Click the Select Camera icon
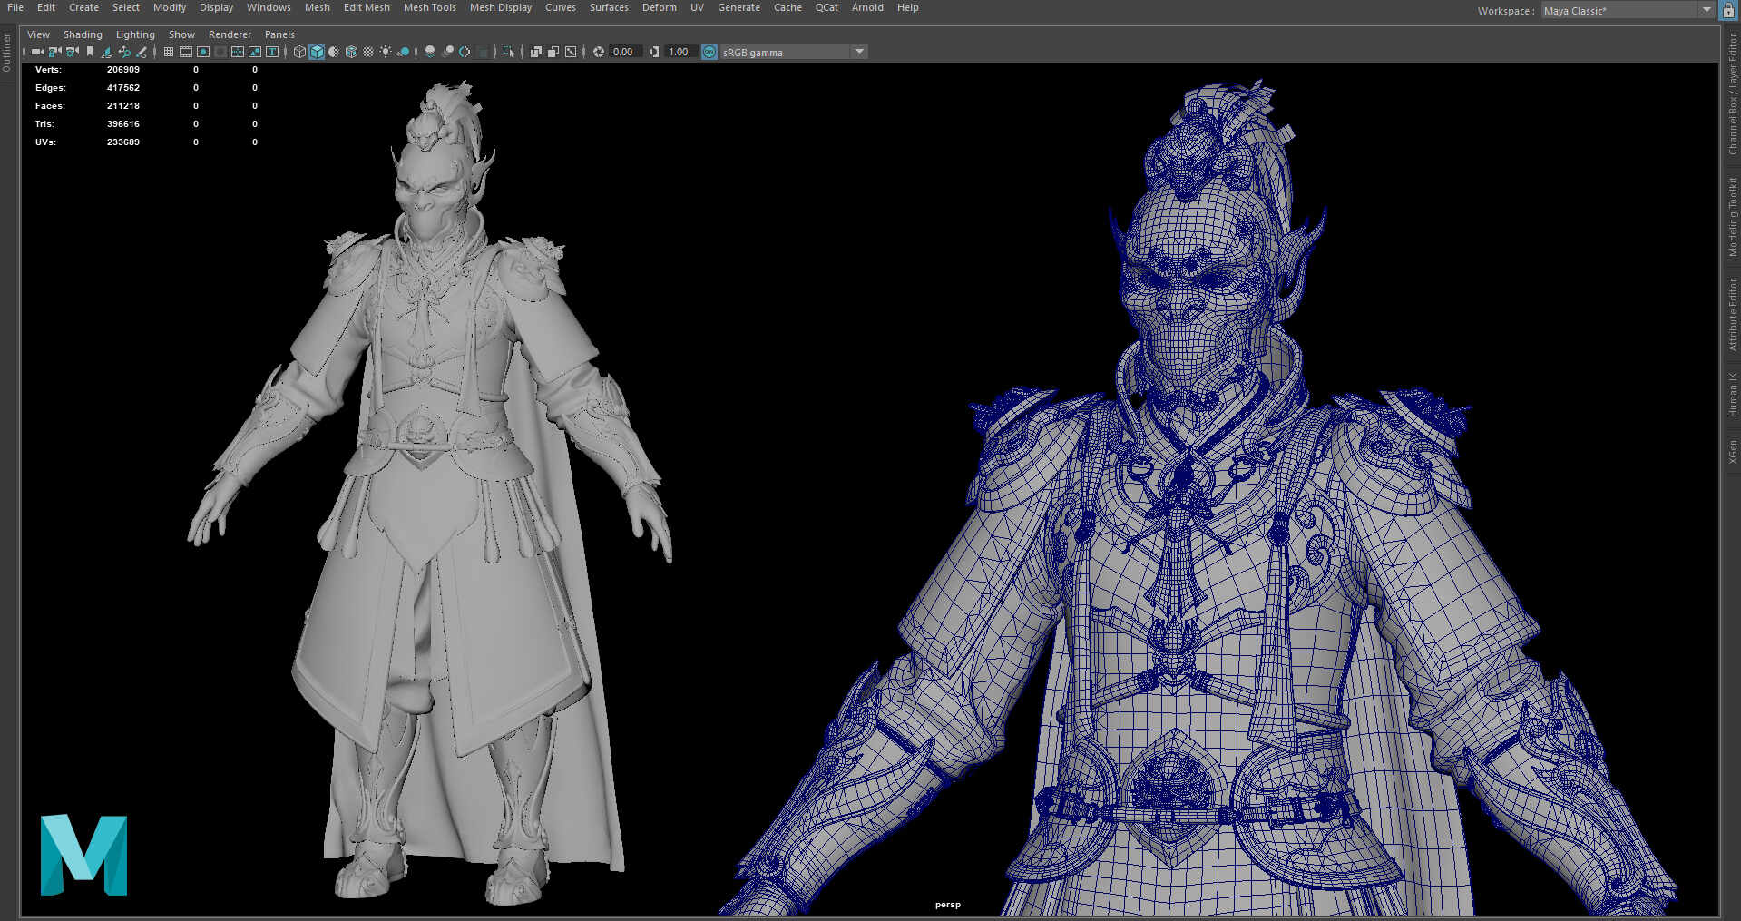Screen dimensions: 1741x921 37,52
